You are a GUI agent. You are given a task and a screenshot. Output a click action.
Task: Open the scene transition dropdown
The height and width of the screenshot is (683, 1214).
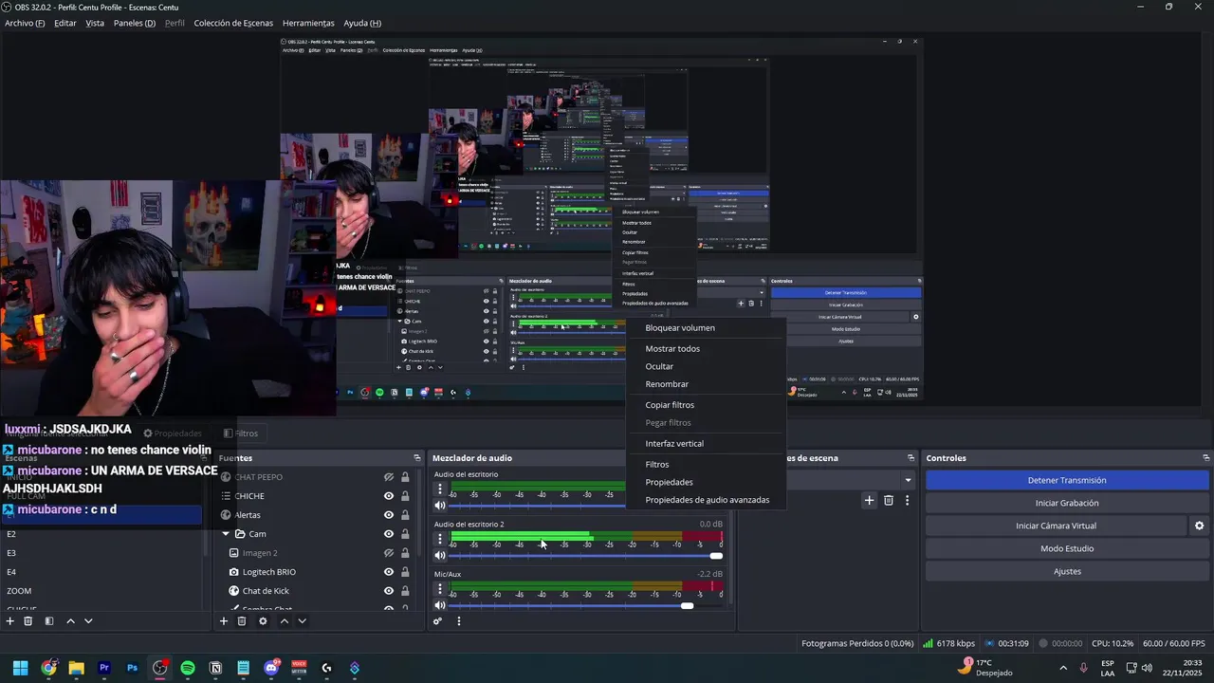pyautogui.click(x=908, y=480)
